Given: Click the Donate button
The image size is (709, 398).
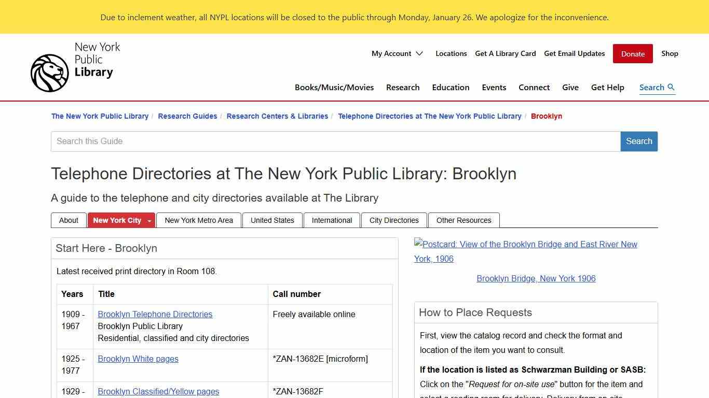Looking at the screenshot, I should coord(632,53).
